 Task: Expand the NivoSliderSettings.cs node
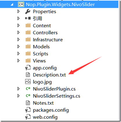click(x=19, y=96)
